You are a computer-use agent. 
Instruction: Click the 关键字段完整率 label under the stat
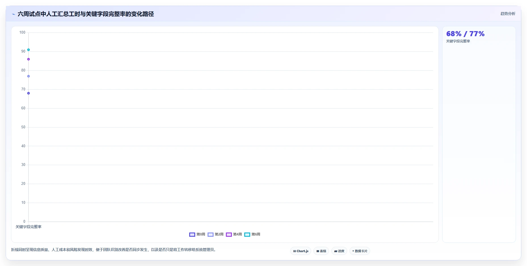click(x=458, y=41)
